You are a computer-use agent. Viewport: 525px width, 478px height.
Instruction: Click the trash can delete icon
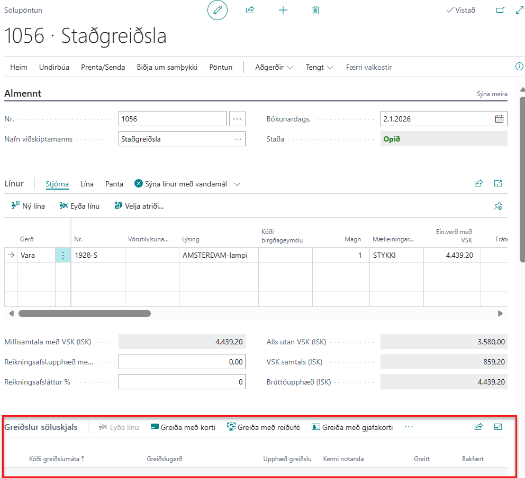[316, 10]
